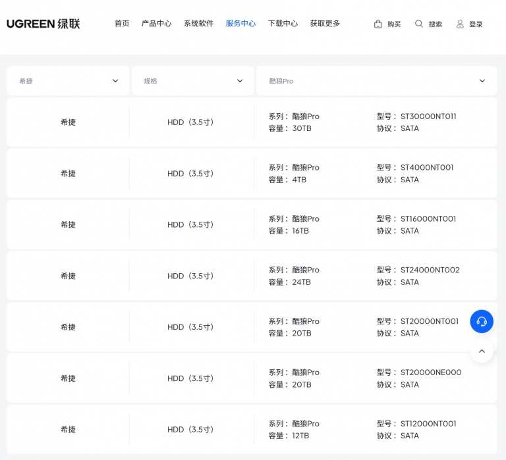Select model ST4000NT001 text
Screen dimensions: 506x460
click(427, 168)
